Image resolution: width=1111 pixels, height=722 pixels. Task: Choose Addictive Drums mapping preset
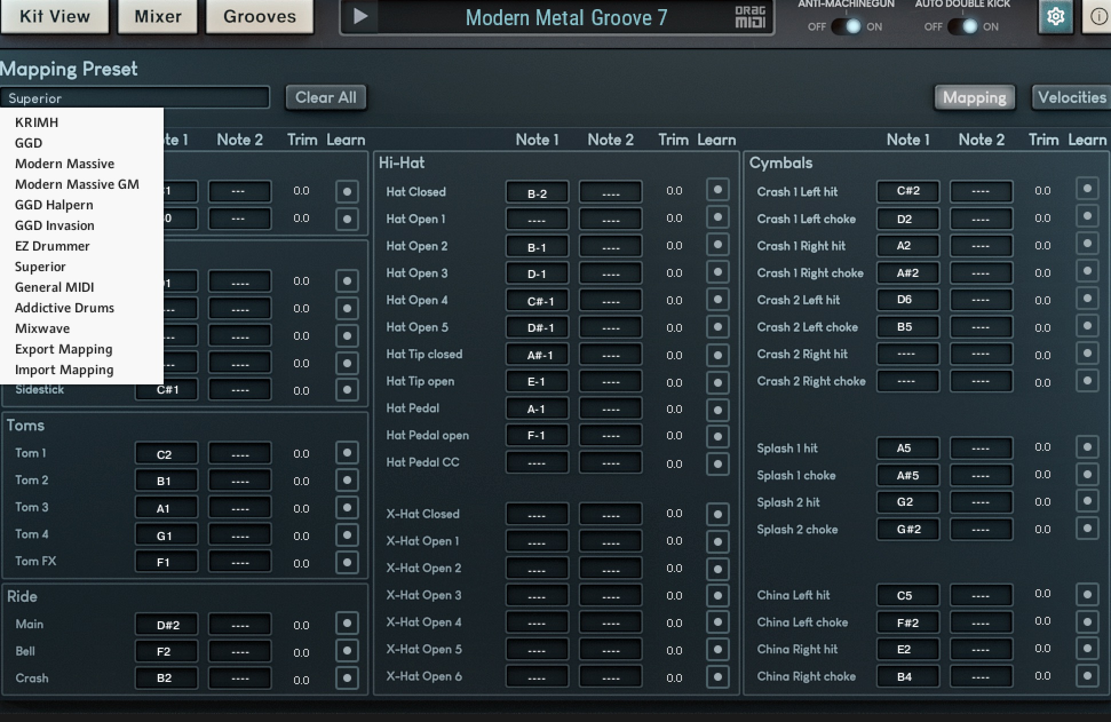64,308
